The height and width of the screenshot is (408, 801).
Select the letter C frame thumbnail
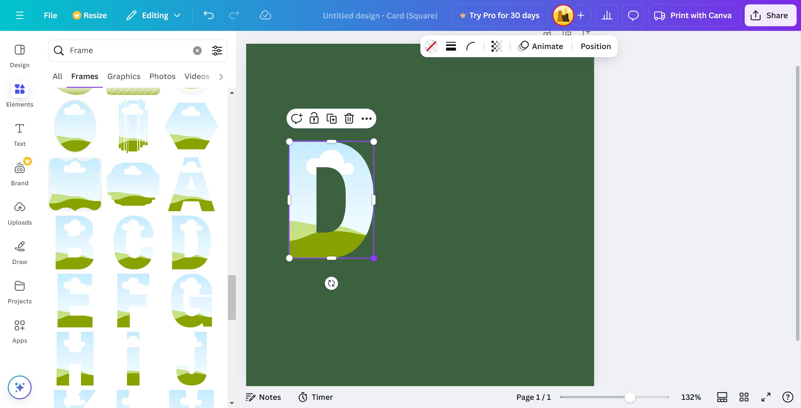click(133, 242)
